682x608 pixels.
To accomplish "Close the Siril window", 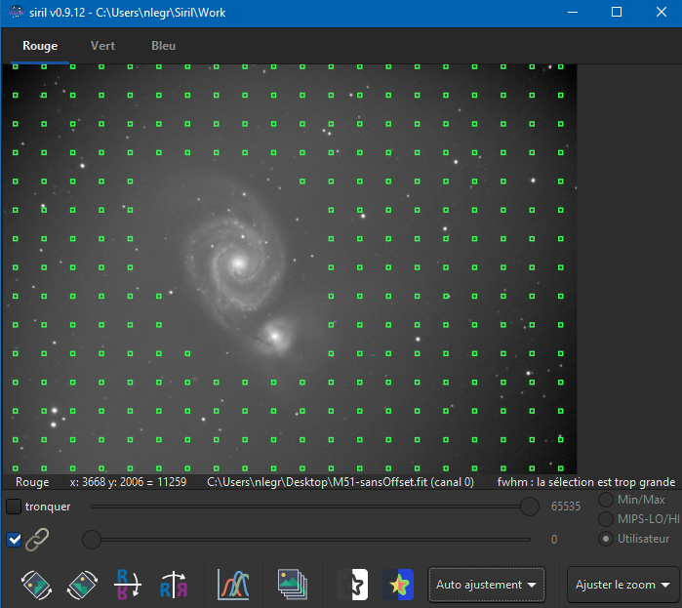I will pyautogui.click(x=662, y=12).
